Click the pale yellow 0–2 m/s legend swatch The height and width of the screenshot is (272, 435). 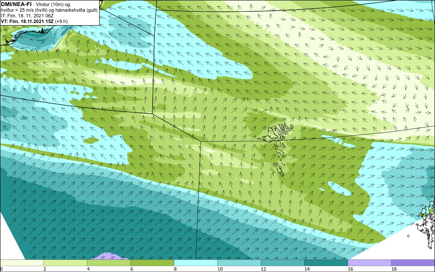(x=22, y=262)
